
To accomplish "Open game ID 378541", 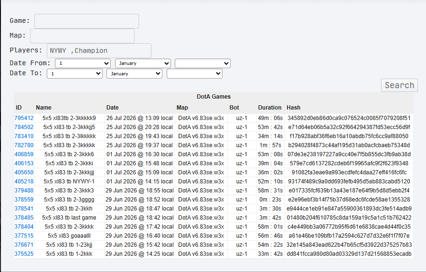I will point(24,209).
